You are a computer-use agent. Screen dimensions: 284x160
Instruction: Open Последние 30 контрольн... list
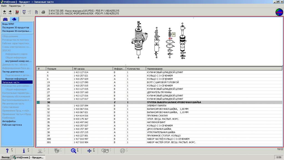pyautogui.click(x=17, y=31)
